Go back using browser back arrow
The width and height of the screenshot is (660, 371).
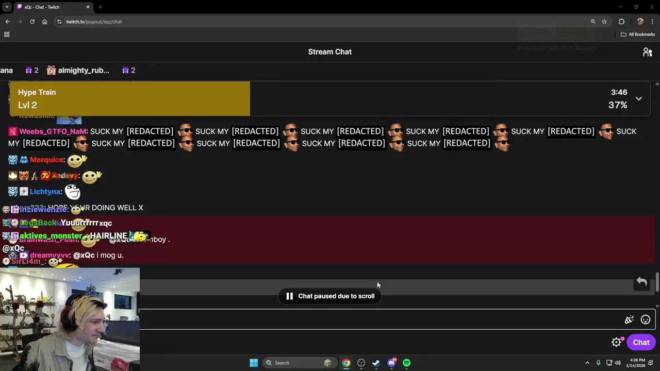tap(7, 22)
